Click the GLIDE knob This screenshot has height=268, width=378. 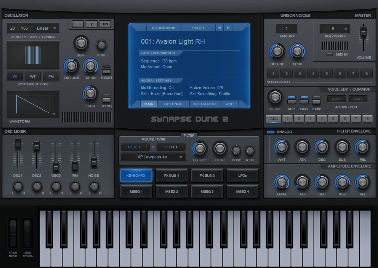[x=275, y=97]
